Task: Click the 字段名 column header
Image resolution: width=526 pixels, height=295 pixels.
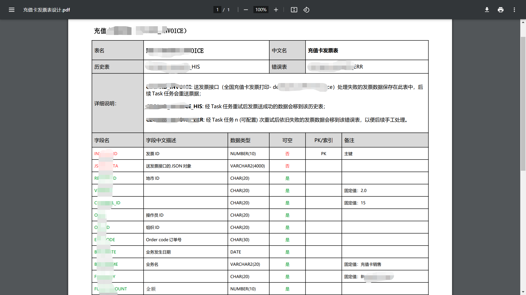Action: point(118,140)
